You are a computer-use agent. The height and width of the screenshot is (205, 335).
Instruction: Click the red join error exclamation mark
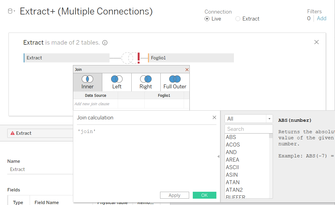139,58
